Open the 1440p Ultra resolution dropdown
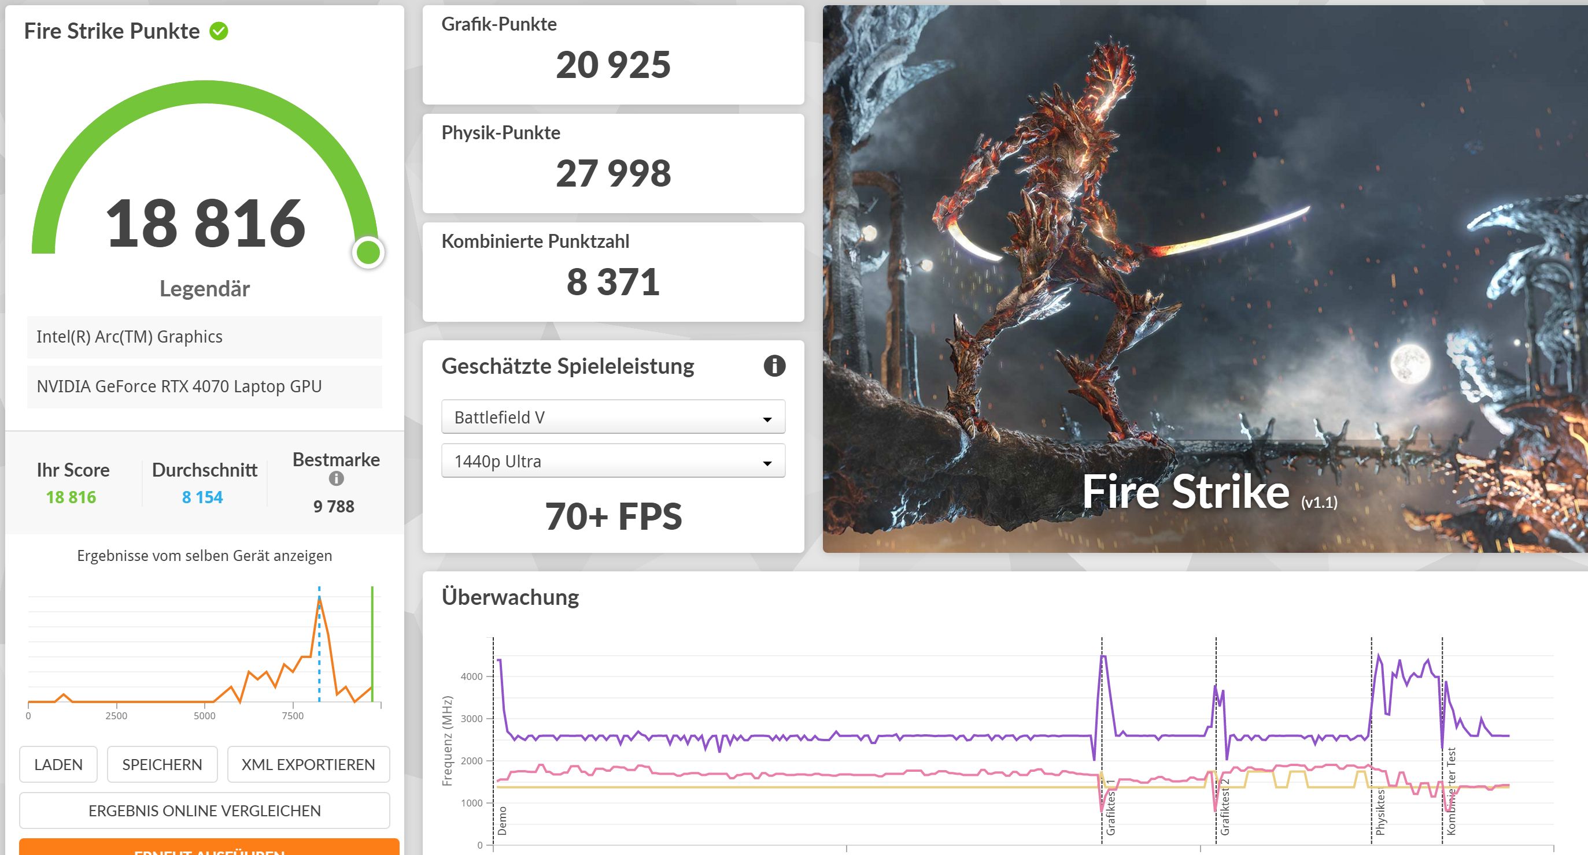 coord(613,461)
